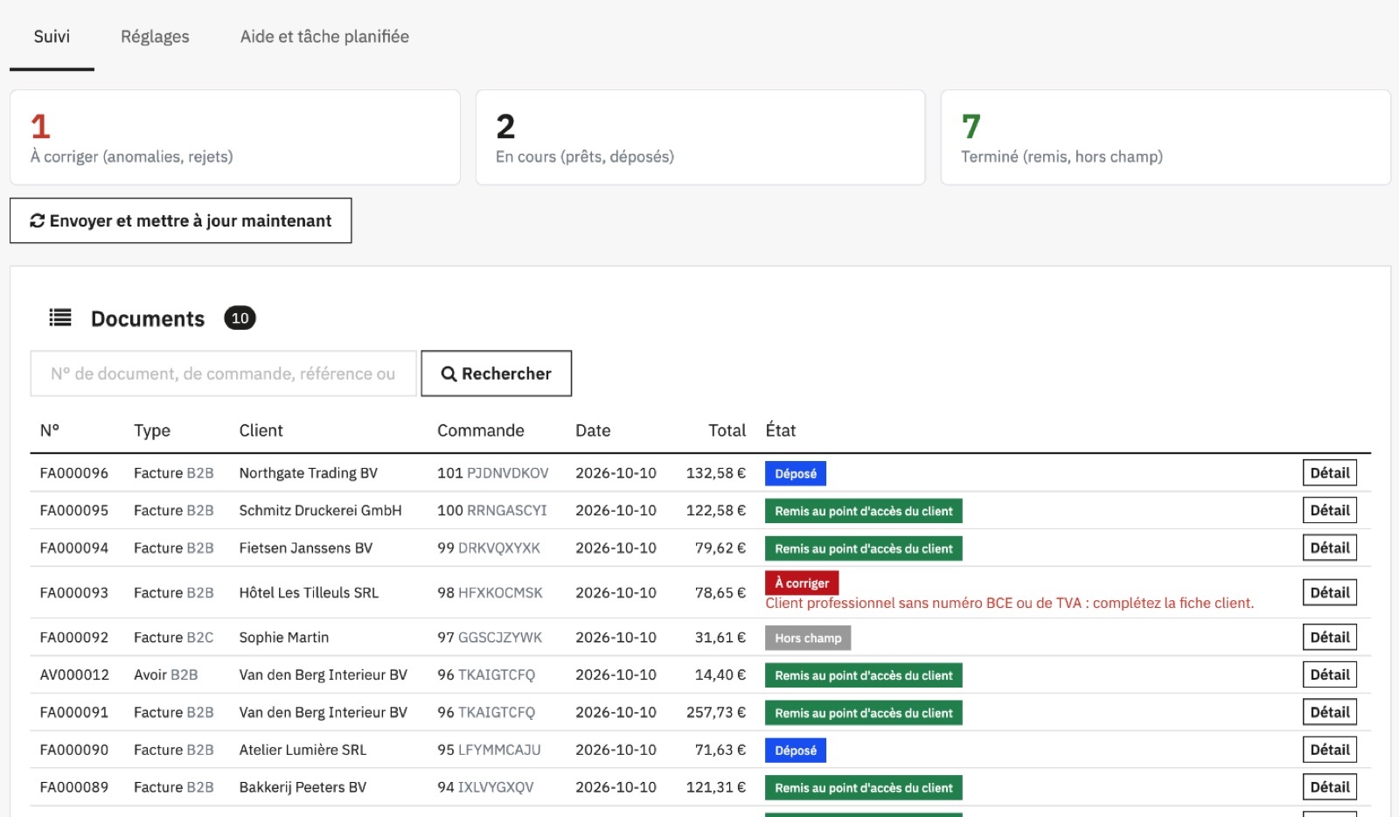Click order 99 DRKVQXYXK

(489, 548)
